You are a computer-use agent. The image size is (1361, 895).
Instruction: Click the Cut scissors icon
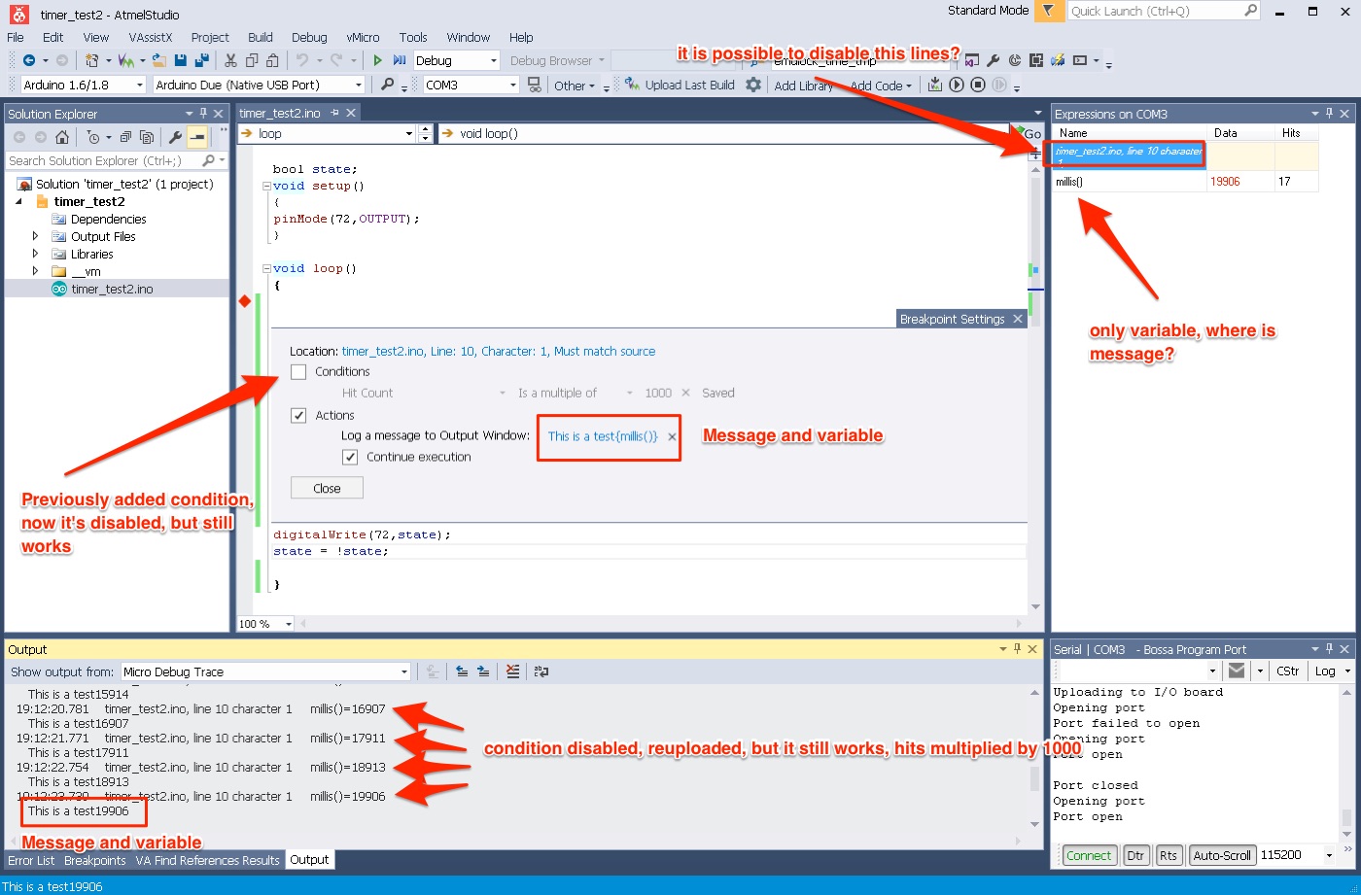click(231, 60)
